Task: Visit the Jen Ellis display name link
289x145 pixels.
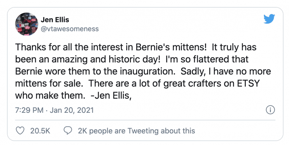Action: click(x=55, y=20)
